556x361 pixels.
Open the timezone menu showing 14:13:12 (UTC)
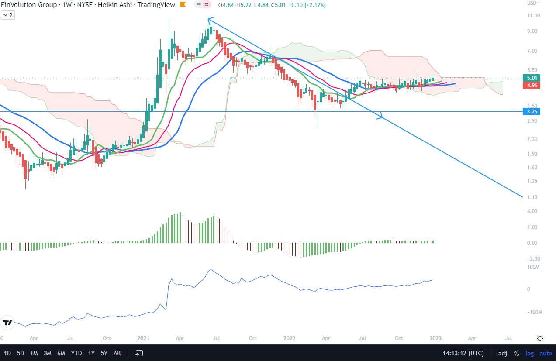[463, 353]
